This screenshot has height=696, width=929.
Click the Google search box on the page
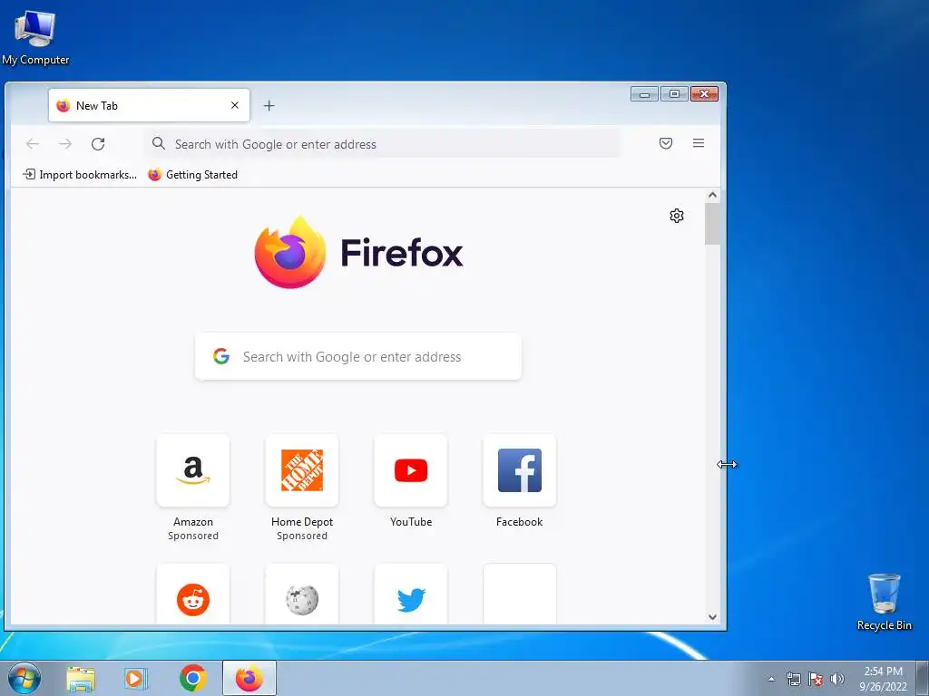(x=358, y=356)
